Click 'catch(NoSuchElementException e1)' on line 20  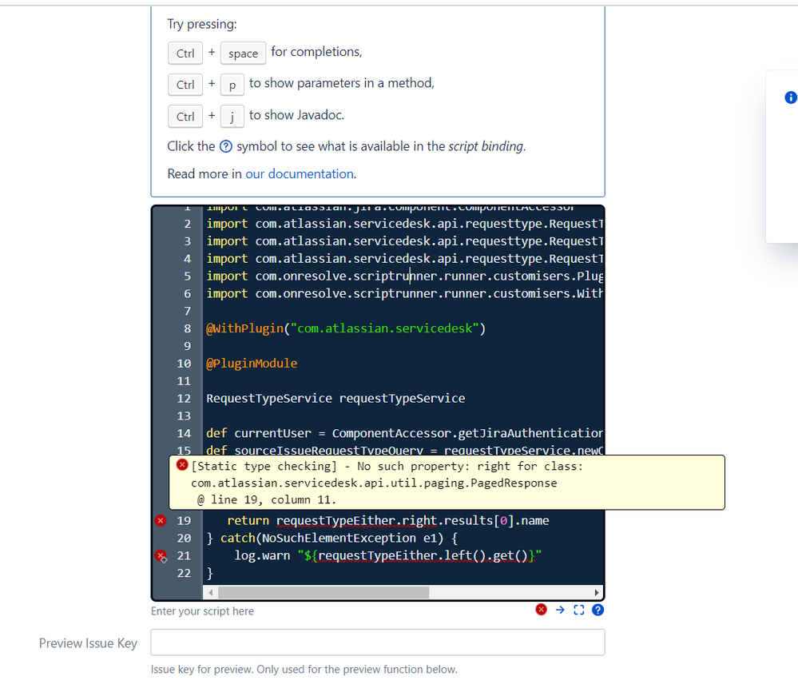click(x=332, y=538)
